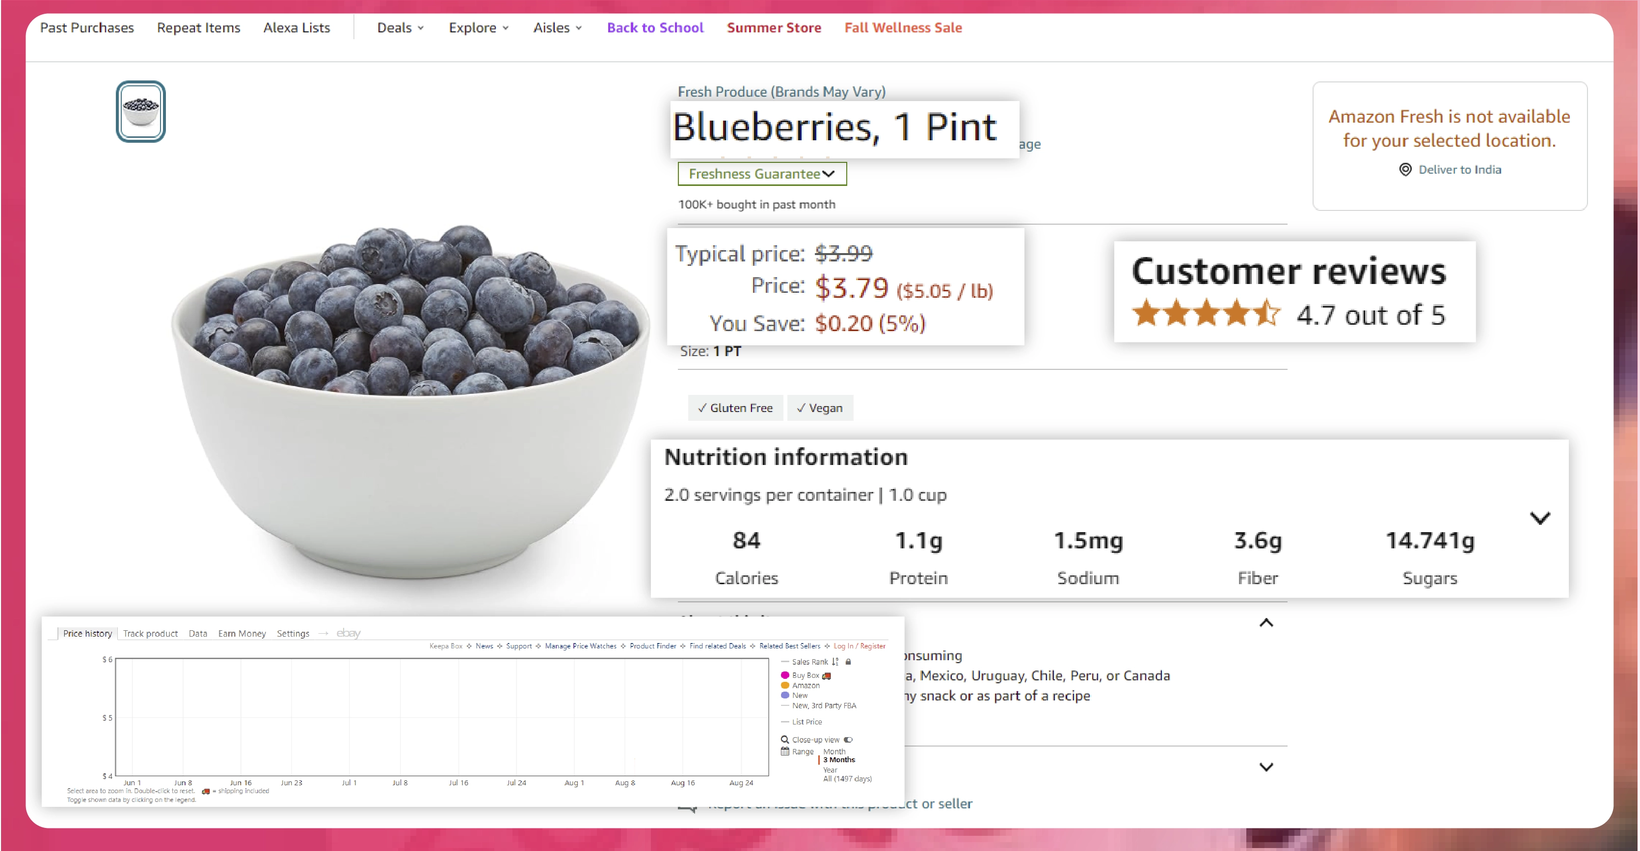Click the blueberries product thumbnail image
The image size is (1640, 851).
click(x=142, y=112)
